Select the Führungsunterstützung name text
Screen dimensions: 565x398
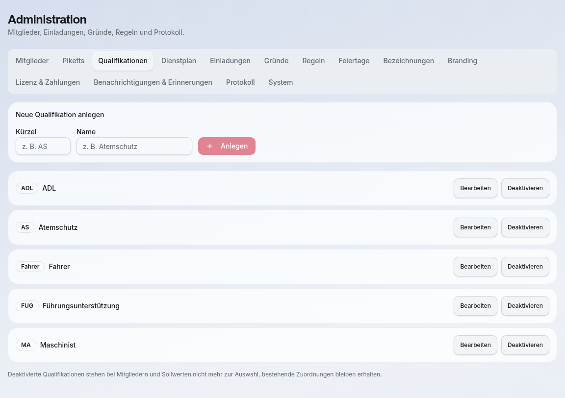point(81,306)
